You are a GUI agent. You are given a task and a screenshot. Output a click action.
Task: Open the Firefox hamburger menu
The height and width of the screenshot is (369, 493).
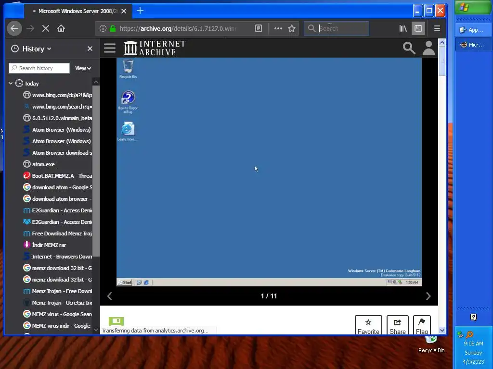coord(437,28)
